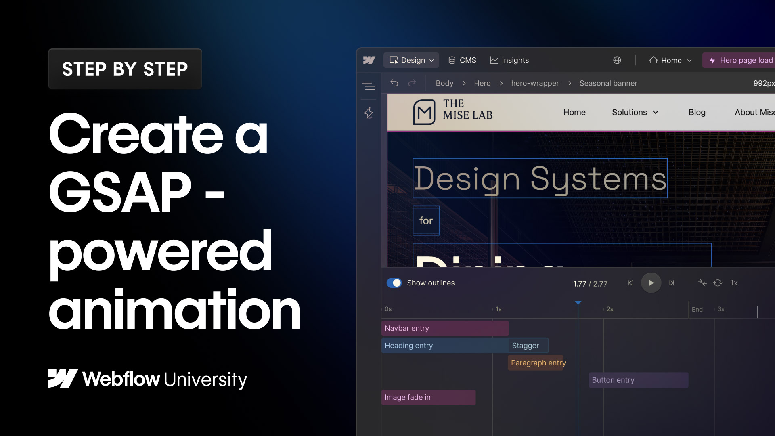Open the hamburger navigator panel icon

[369, 86]
